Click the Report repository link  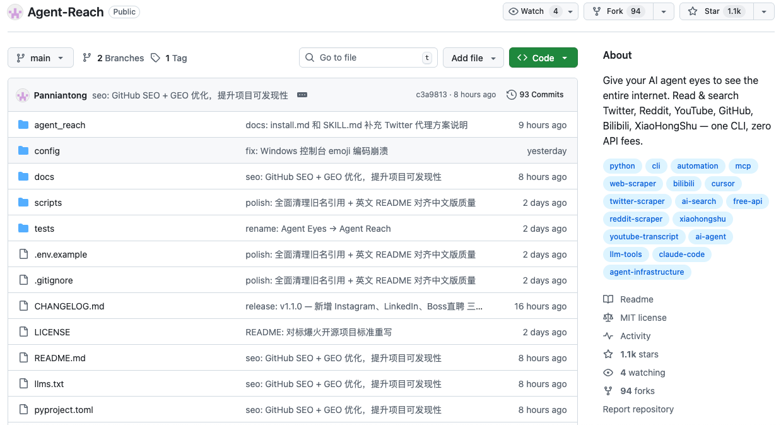click(x=638, y=409)
